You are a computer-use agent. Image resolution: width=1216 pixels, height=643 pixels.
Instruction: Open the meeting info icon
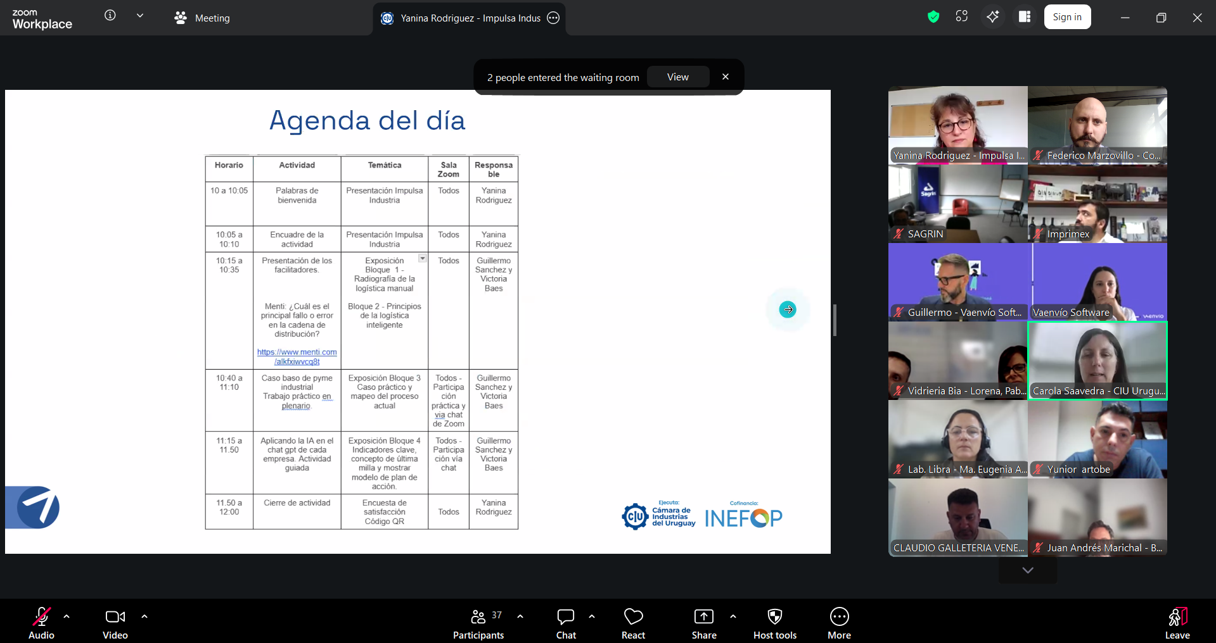110,16
